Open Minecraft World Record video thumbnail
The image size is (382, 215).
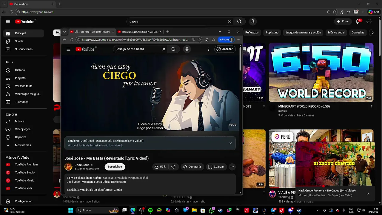321,72
